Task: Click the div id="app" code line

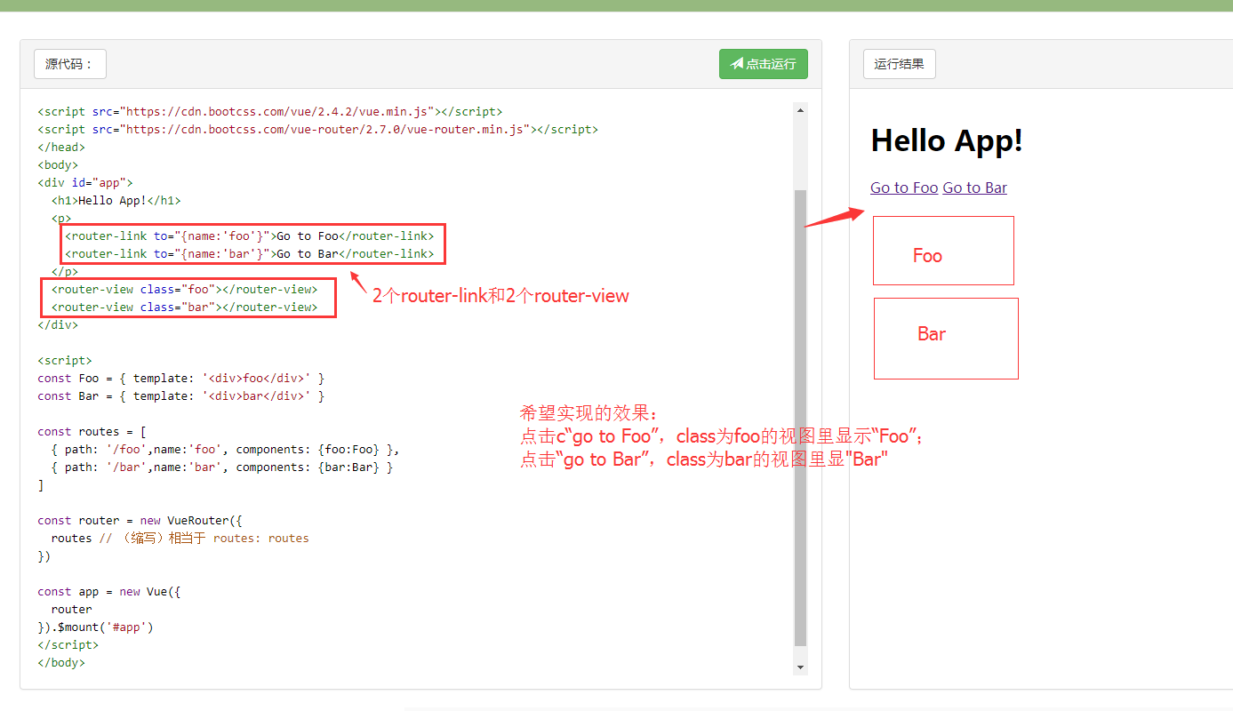Action: pos(85,182)
